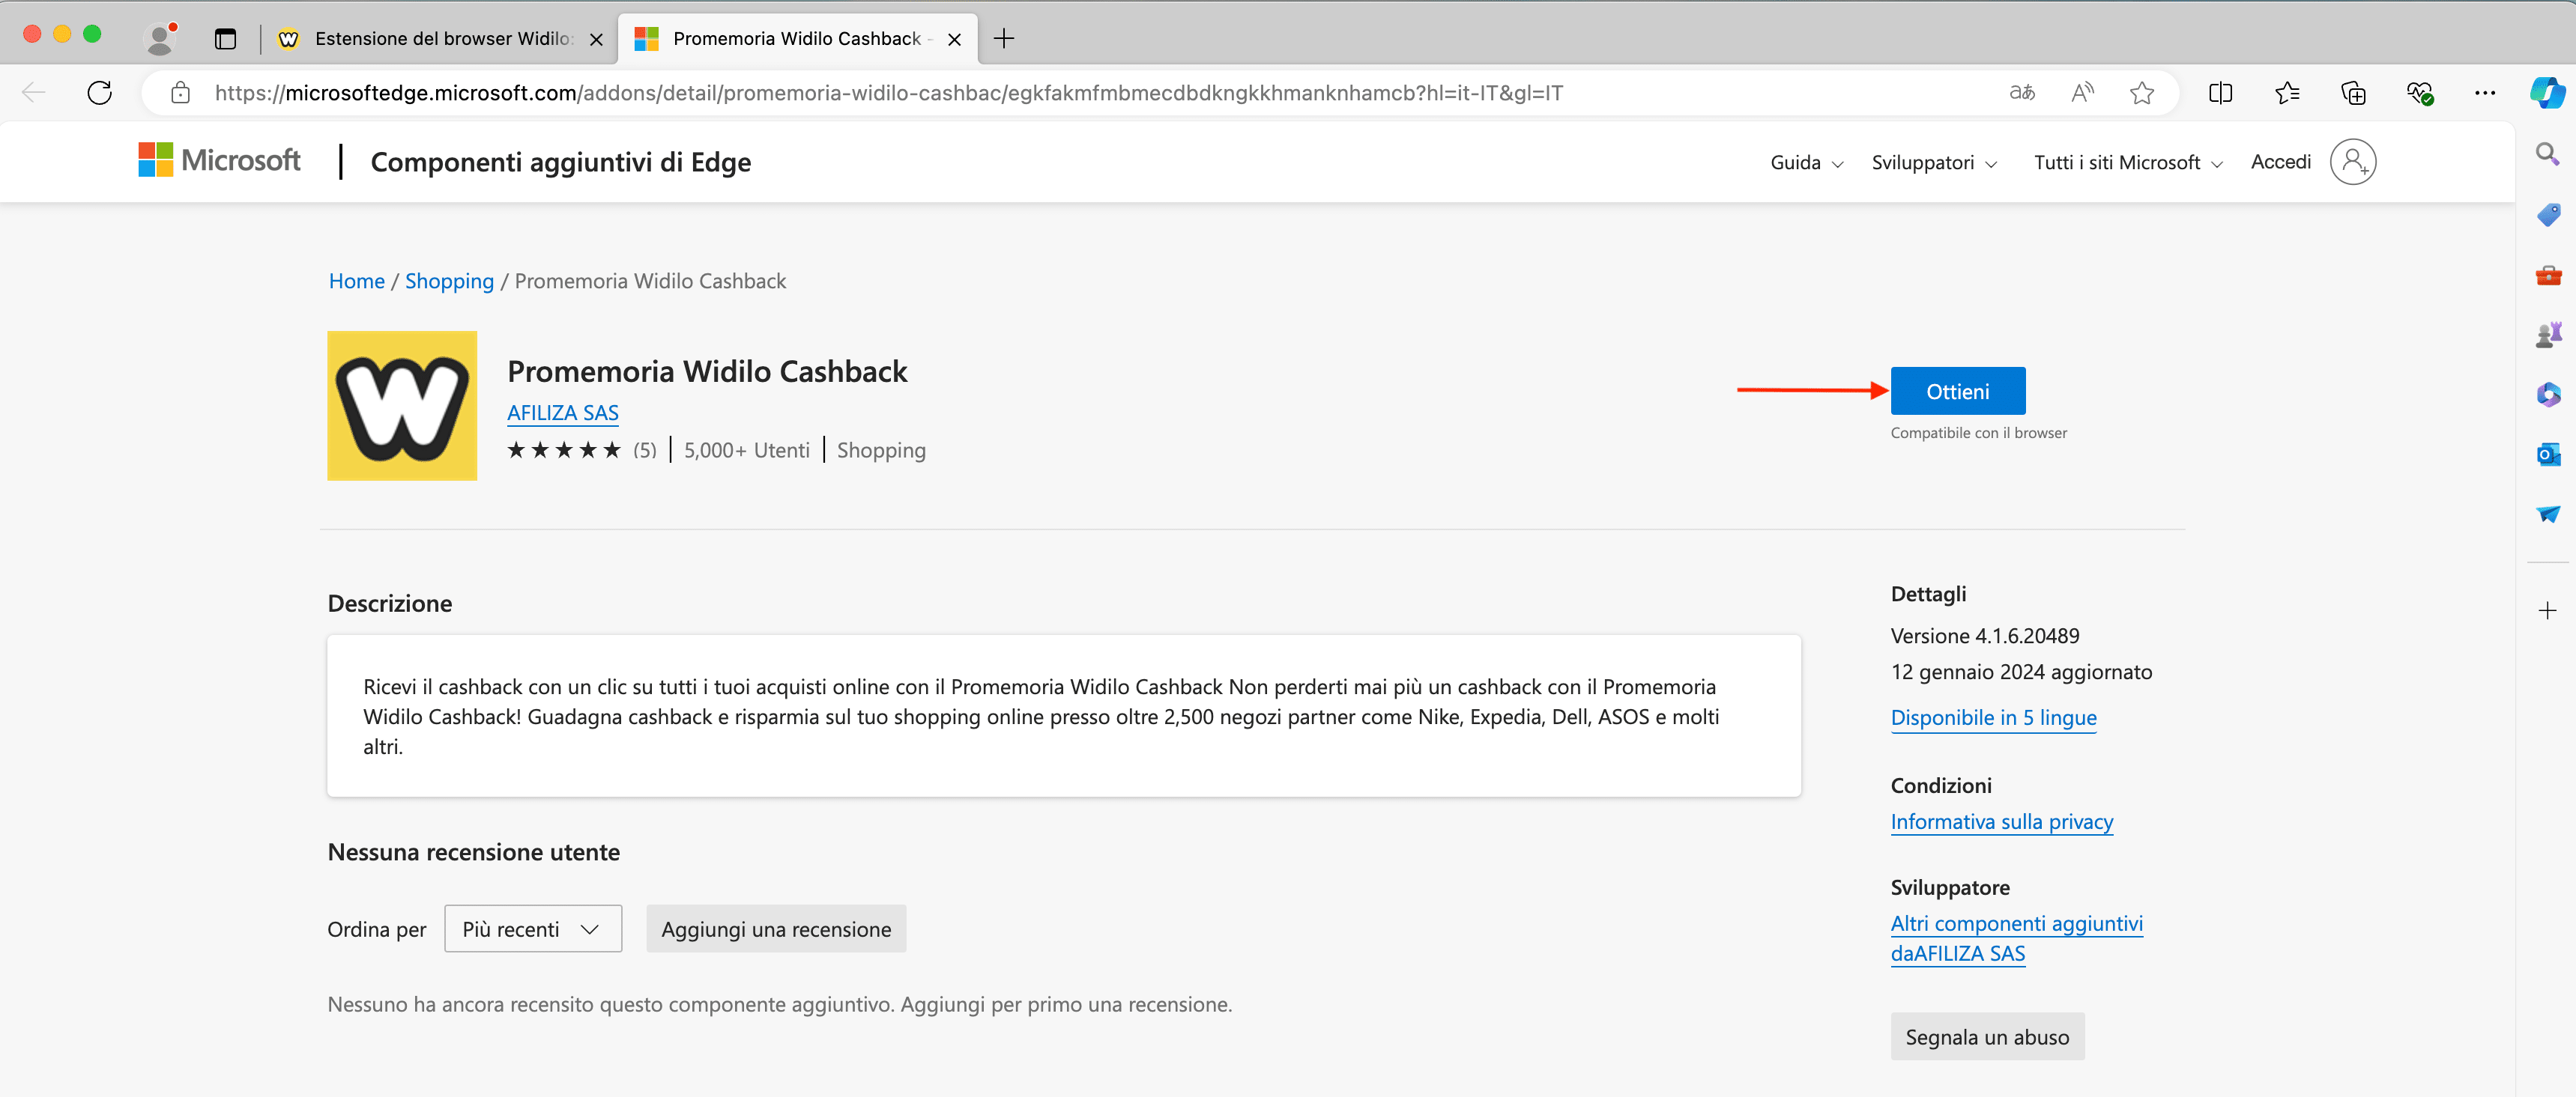The image size is (2576, 1097).
Task: Expand the Guida menu dropdown
Action: pyautogui.click(x=1806, y=162)
